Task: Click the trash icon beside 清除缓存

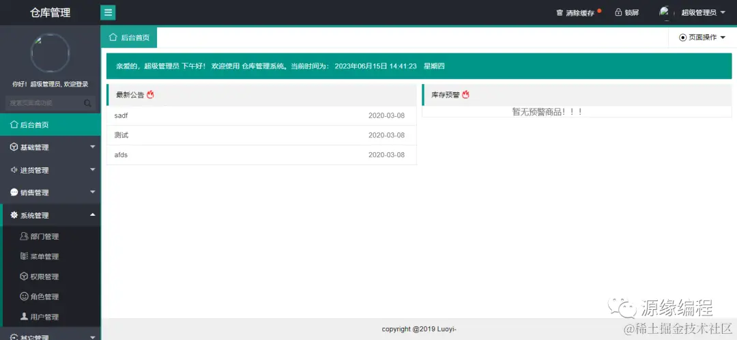Action: [560, 13]
